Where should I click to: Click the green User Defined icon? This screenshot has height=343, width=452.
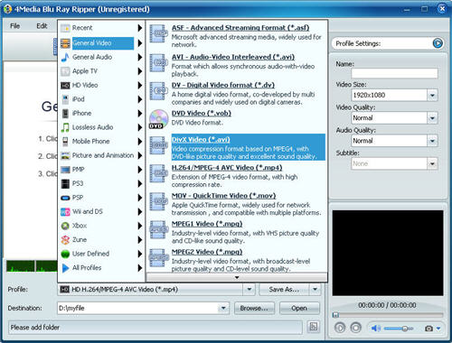(x=65, y=254)
